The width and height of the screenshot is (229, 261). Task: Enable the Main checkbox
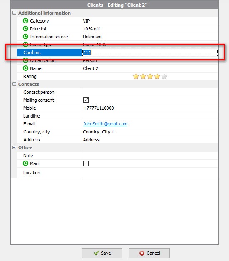coord(86,163)
